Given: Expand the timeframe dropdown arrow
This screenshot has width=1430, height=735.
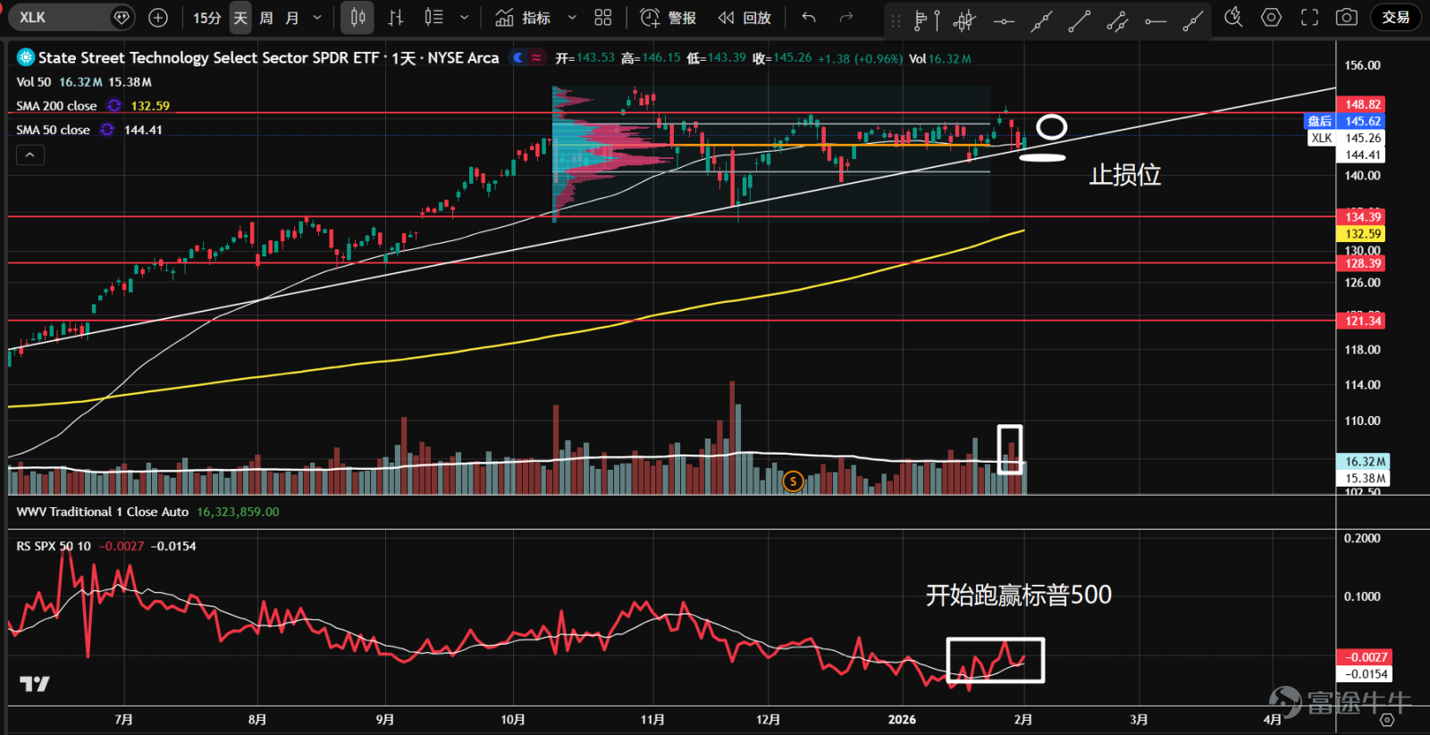Looking at the screenshot, I should point(317,18).
